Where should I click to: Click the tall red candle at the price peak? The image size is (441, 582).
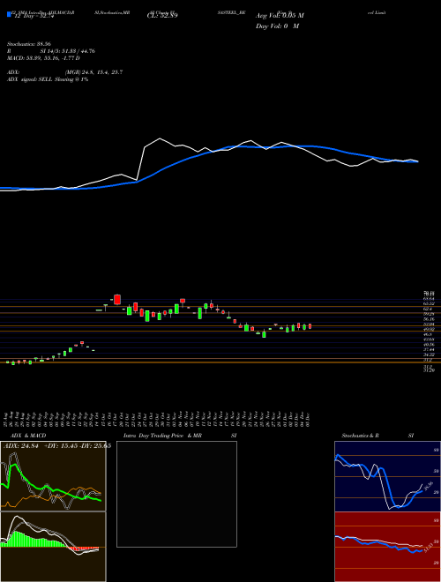[x=117, y=300]
